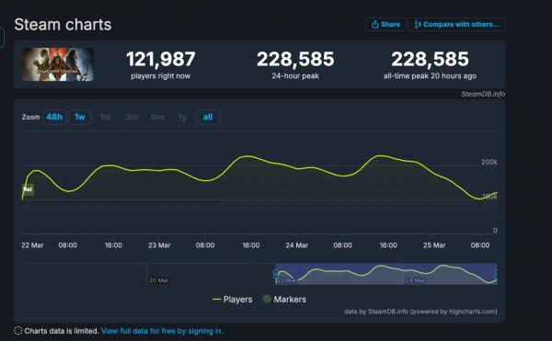Open View full data signing in link
The image size is (552, 341).
coord(162,331)
